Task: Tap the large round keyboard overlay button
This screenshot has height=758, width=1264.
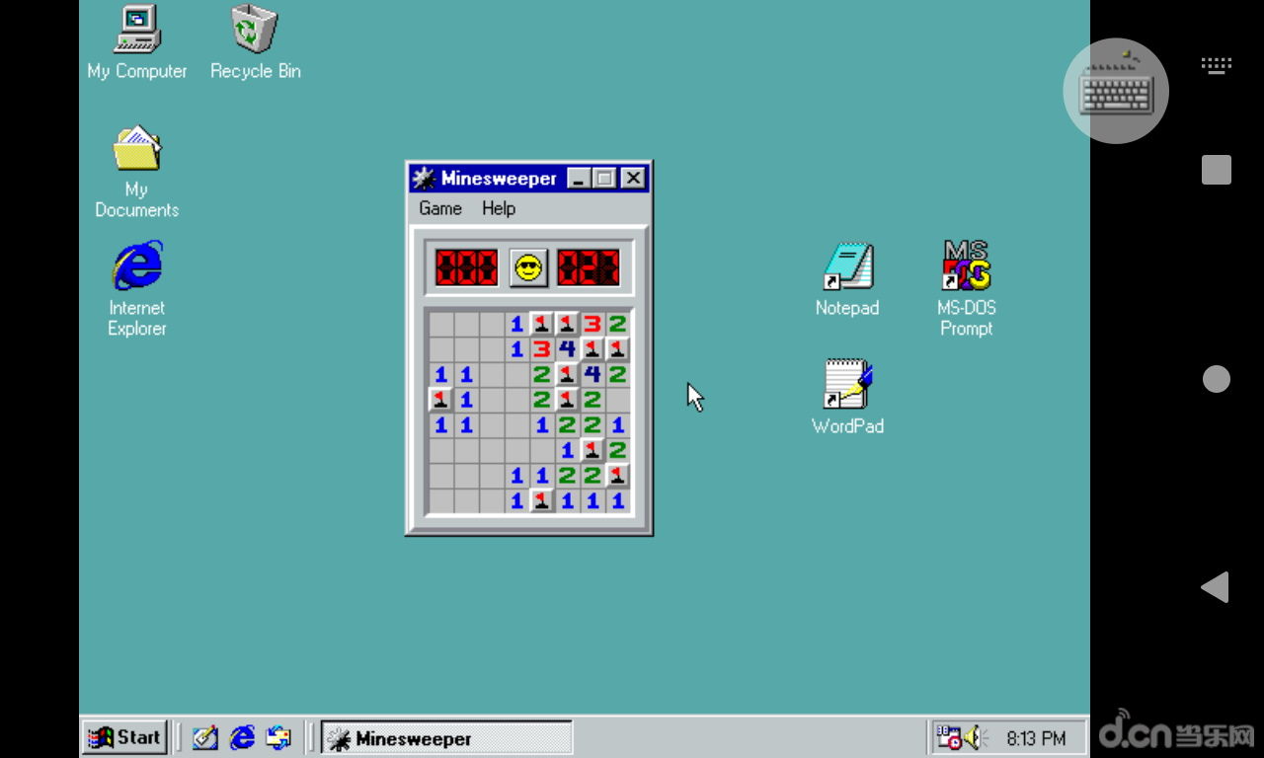Action: point(1116,91)
